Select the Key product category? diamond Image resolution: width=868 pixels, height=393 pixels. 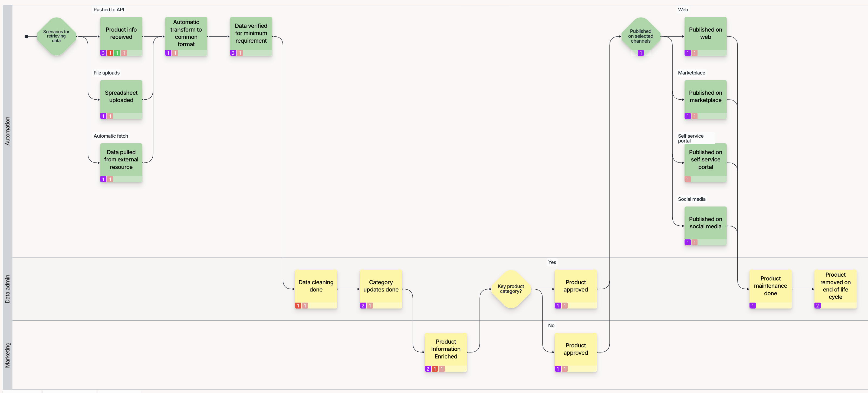click(511, 289)
